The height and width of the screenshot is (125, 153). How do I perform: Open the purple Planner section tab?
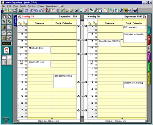pos(149,57)
